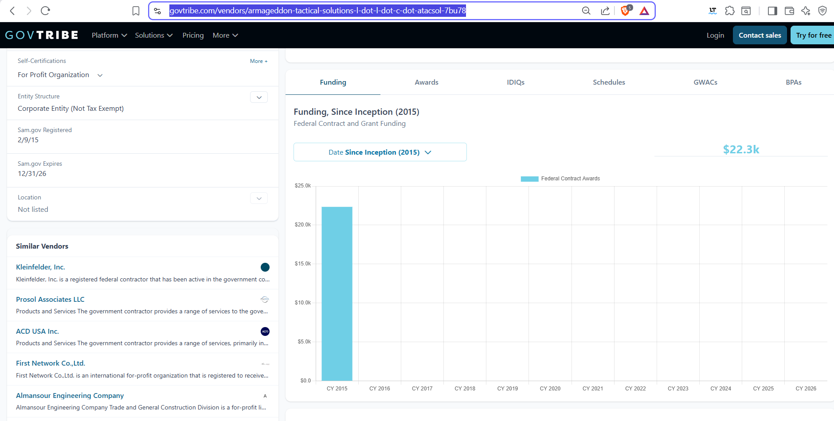Click the Similar Vendors heading
Viewport: 834px width, 421px height.
[42, 246]
